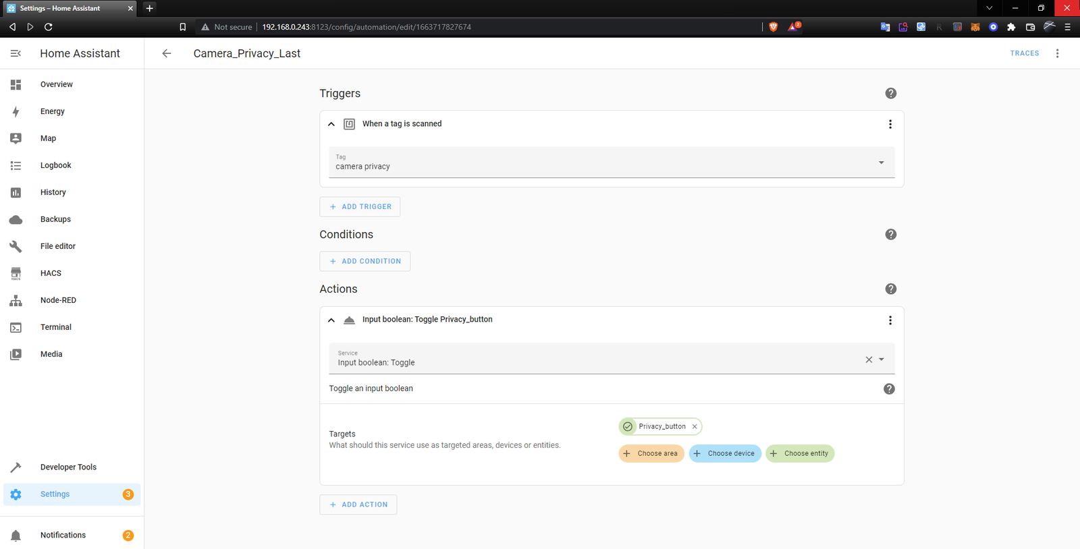1080x549 pixels.
Task: Collapse the When a tag is scanned trigger
Action: [331, 124]
